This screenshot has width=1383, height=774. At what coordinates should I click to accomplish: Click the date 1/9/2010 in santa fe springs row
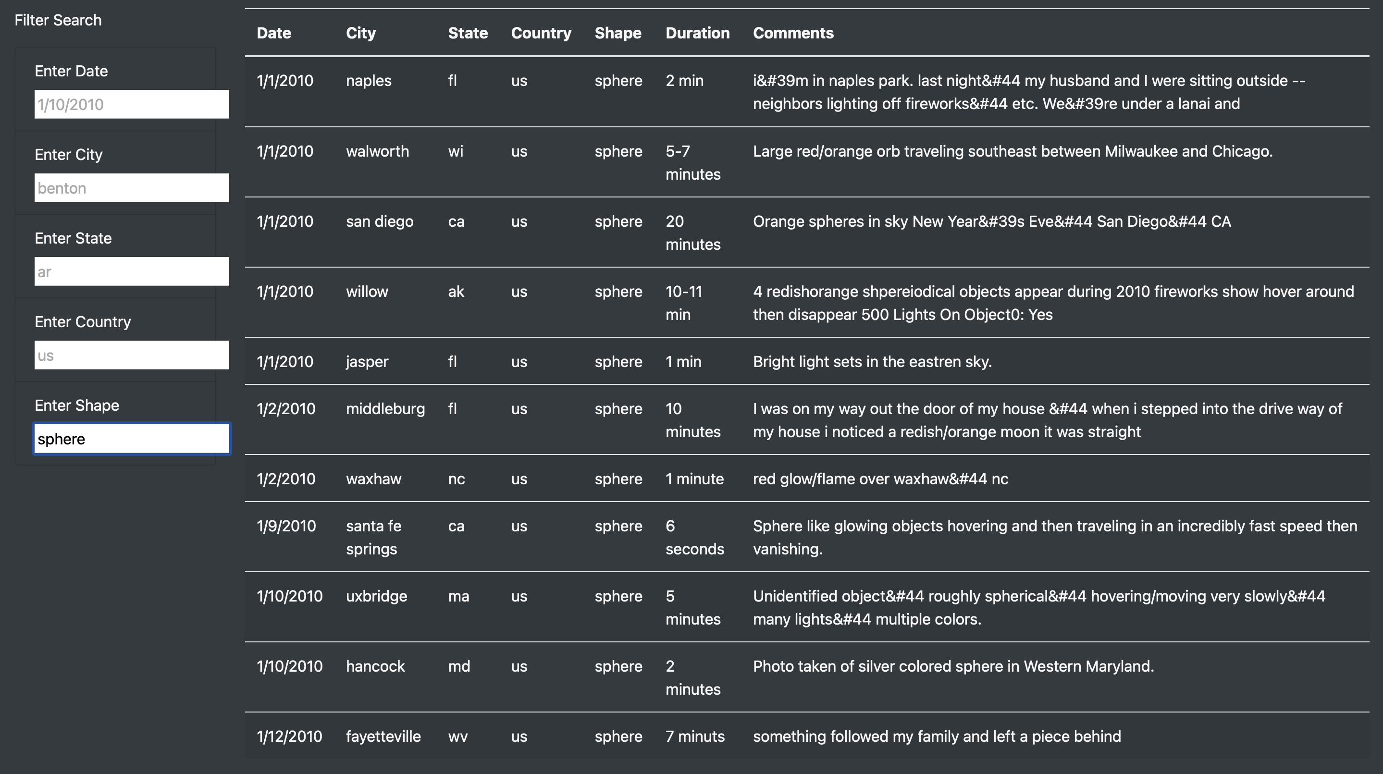(x=286, y=527)
